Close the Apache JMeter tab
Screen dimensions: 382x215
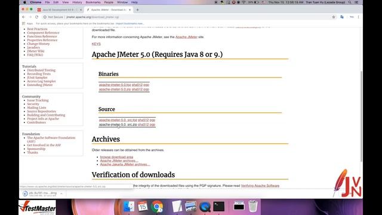[x=130, y=10]
